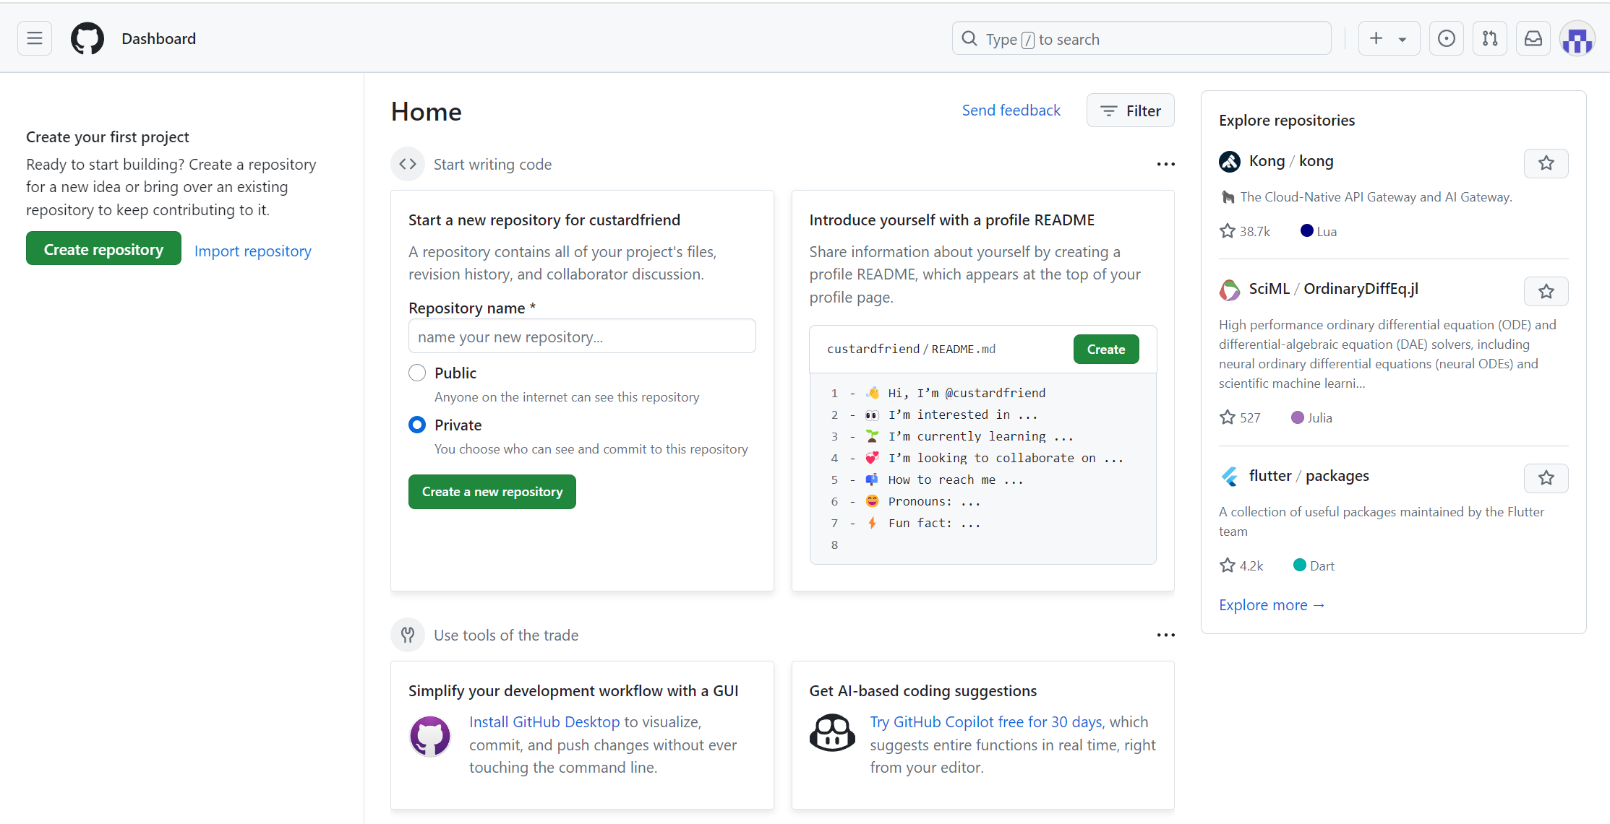Open the create new plus dropdown
This screenshot has width=1610, height=824.
1388,38
